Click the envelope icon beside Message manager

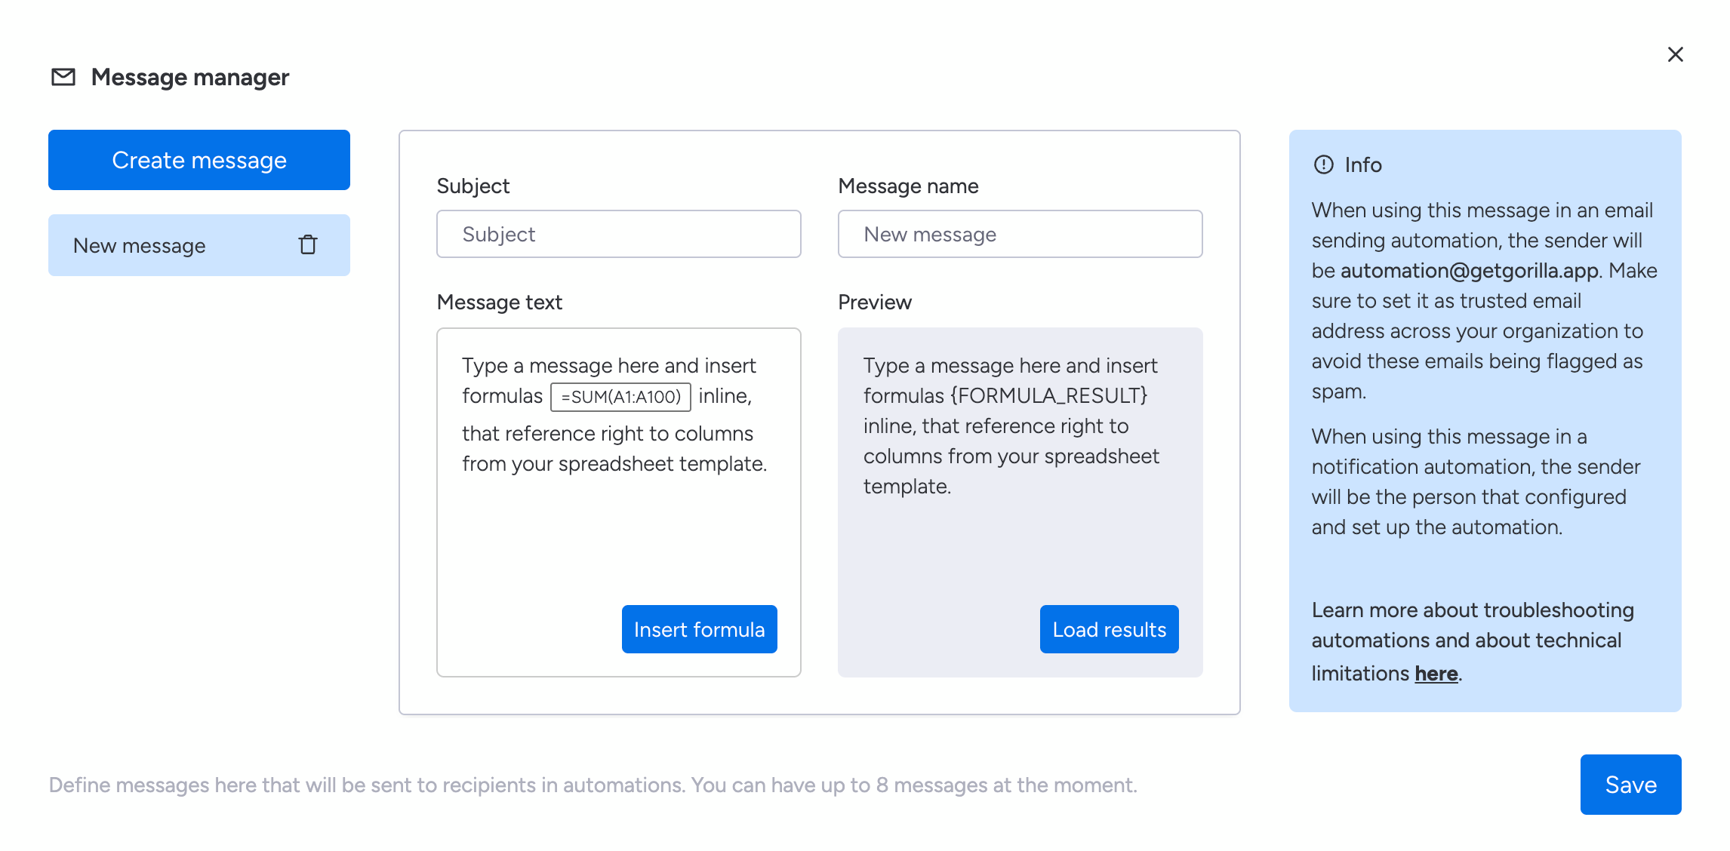63,77
